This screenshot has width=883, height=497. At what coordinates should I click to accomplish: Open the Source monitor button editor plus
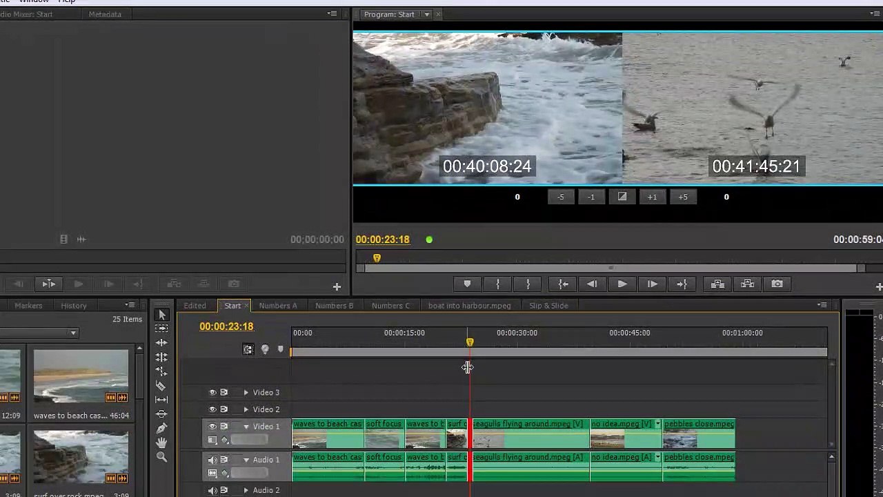click(x=337, y=286)
